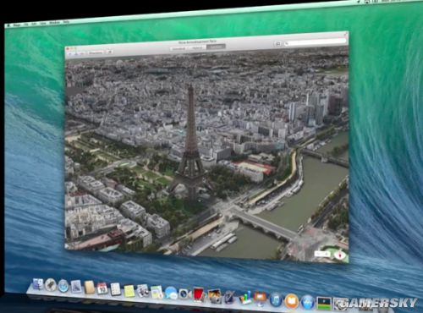
Task: Open the App Store icon in Dock
Action: click(308, 302)
